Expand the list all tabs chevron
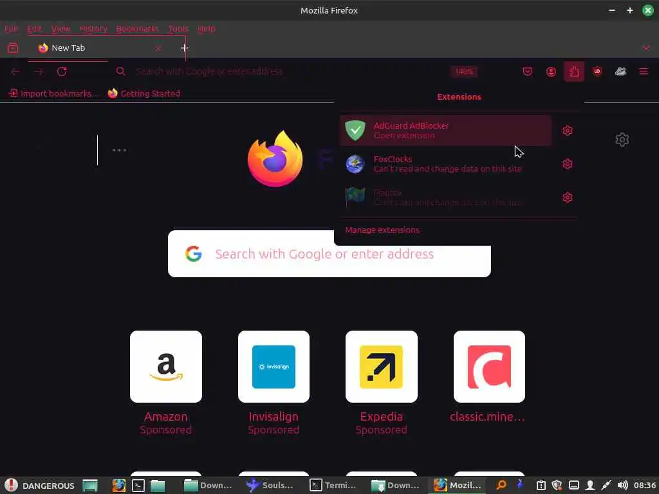 (646, 48)
